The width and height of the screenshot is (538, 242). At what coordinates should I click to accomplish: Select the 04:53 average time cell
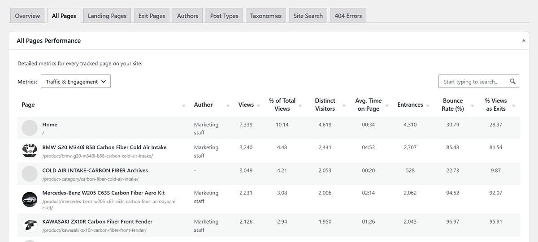(368, 147)
